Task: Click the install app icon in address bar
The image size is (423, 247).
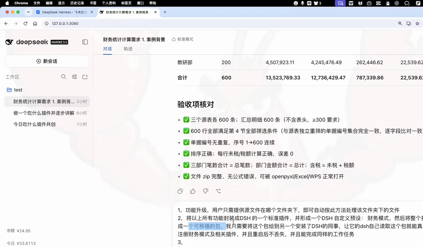Action: coord(409,23)
